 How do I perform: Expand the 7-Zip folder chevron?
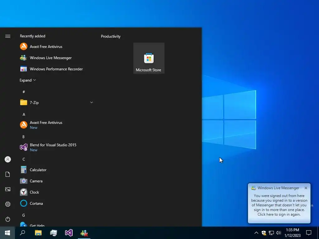tap(92, 102)
